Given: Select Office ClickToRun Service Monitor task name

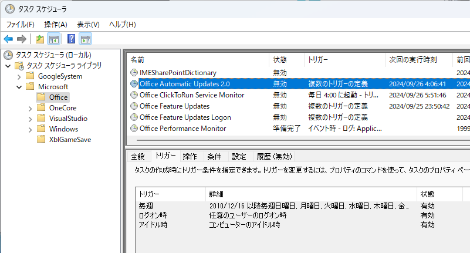Looking at the screenshot, I should click(192, 95).
